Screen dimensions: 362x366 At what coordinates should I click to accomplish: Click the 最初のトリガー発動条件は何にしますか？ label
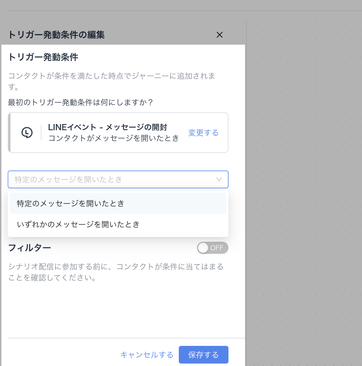[80, 102]
